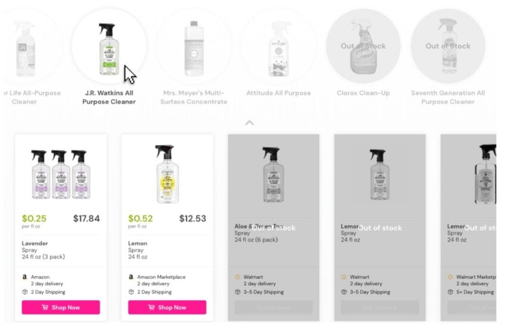The width and height of the screenshot is (507, 327).
Task: Click cart icon in Lavender Shop Now button
Action: tap(45, 307)
